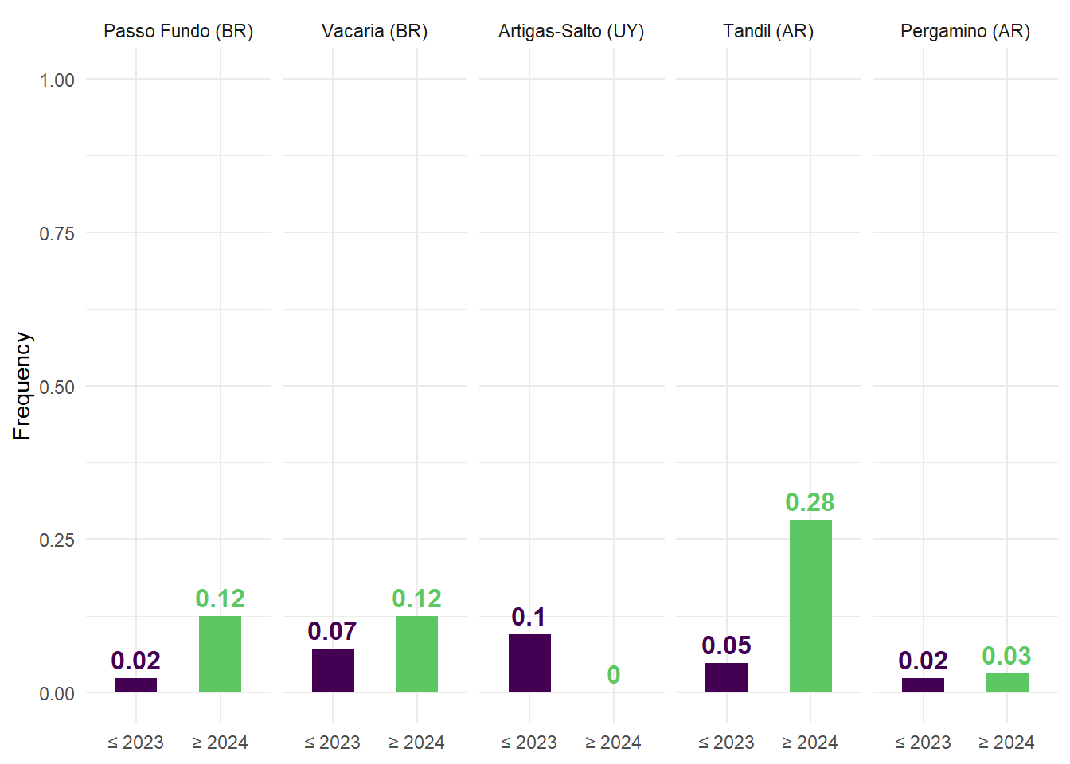Click the green 0.28 bar in Tandil
1070x764 pixels.
point(810,606)
